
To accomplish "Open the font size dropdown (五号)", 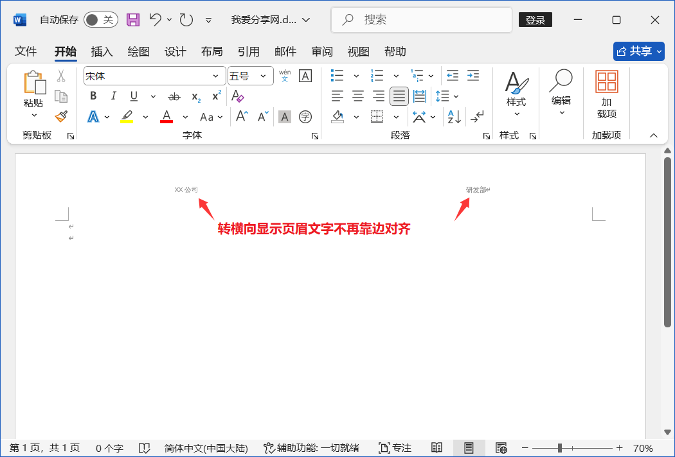I will pos(263,76).
